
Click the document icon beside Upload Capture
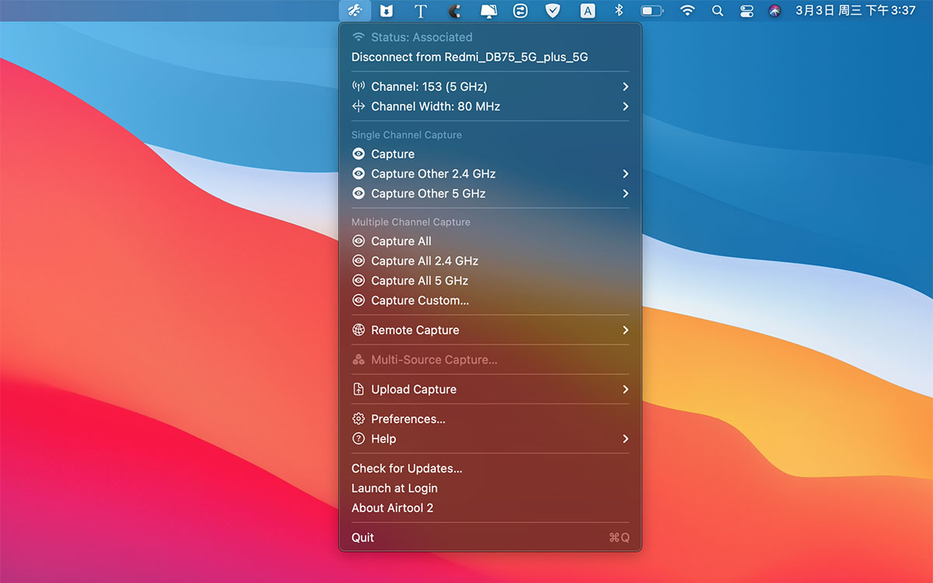358,389
